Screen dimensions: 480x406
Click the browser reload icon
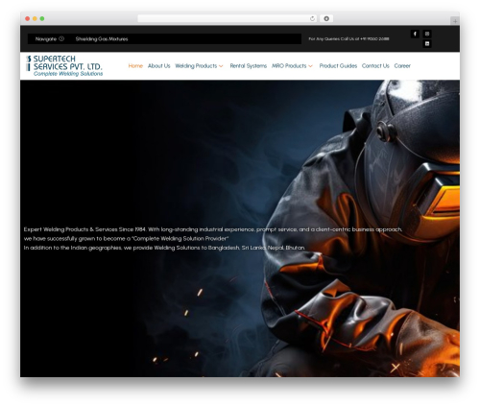(x=312, y=18)
